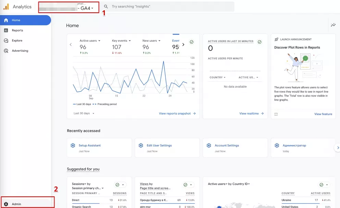Open the Setup Assistant recent card

99,148
